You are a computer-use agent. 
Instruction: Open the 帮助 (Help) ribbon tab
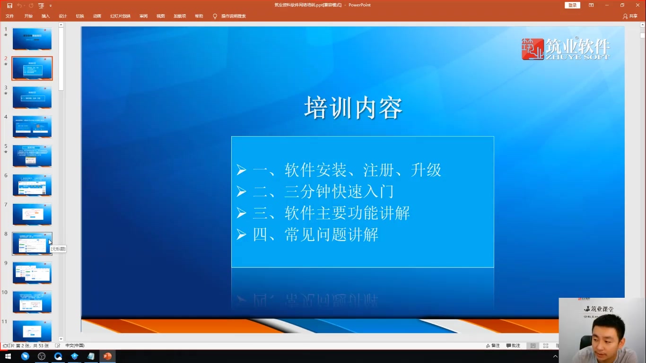pyautogui.click(x=199, y=16)
